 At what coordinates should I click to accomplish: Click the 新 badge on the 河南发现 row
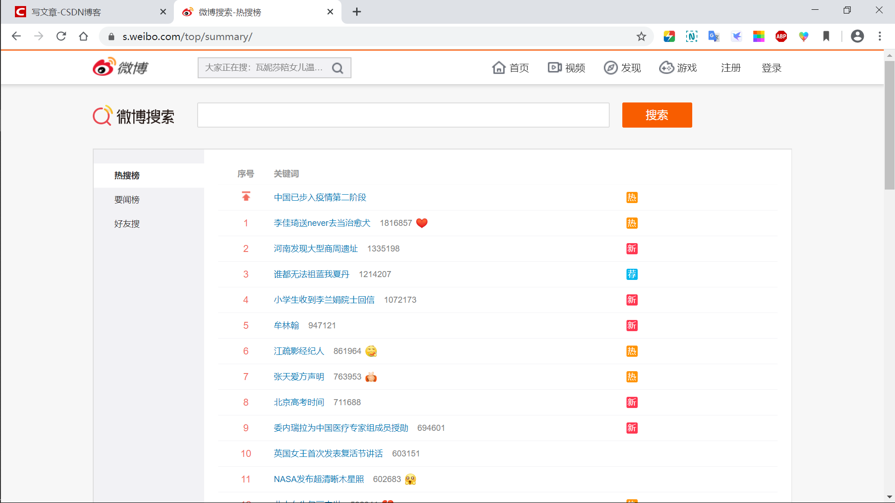pyautogui.click(x=632, y=249)
